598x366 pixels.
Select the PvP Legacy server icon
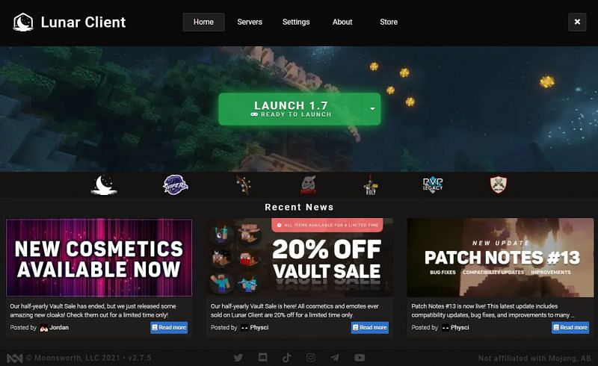coord(433,185)
